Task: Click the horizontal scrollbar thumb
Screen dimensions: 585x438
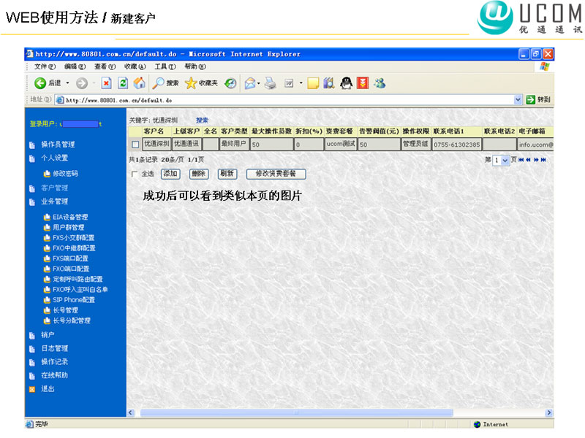Action: pyautogui.click(x=297, y=412)
